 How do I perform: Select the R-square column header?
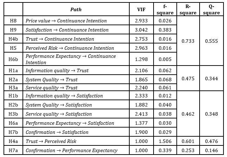(x=188, y=9)
